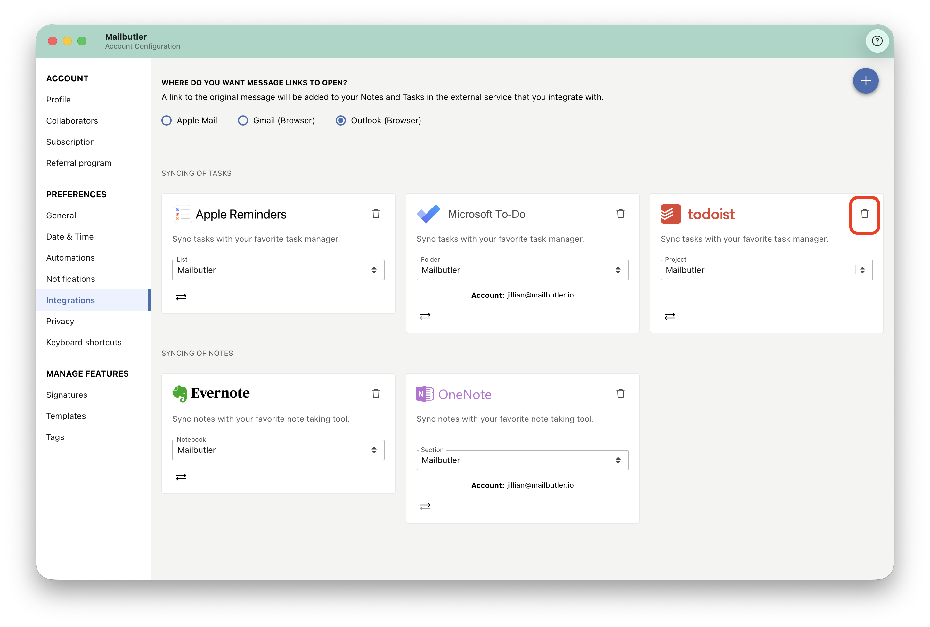Add a new integration with plus button
This screenshot has width=930, height=627.
865,81
